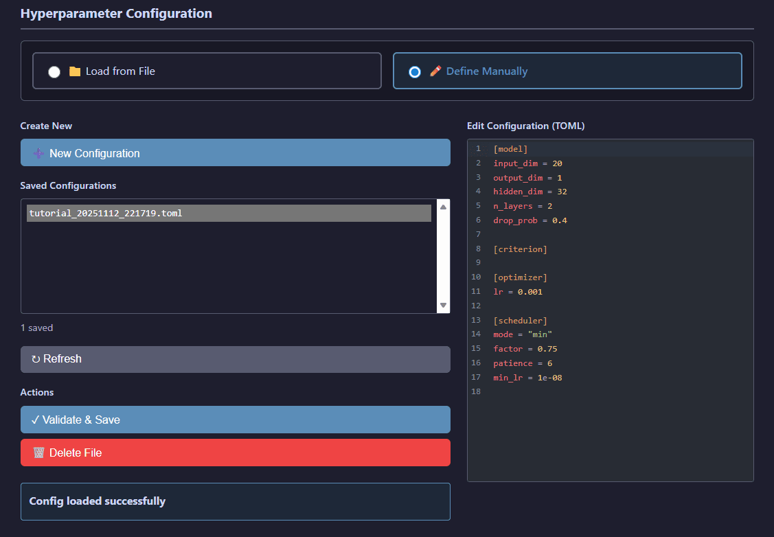Click the hidden_dim = 32 line
The image size is (774, 537).
point(530,192)
